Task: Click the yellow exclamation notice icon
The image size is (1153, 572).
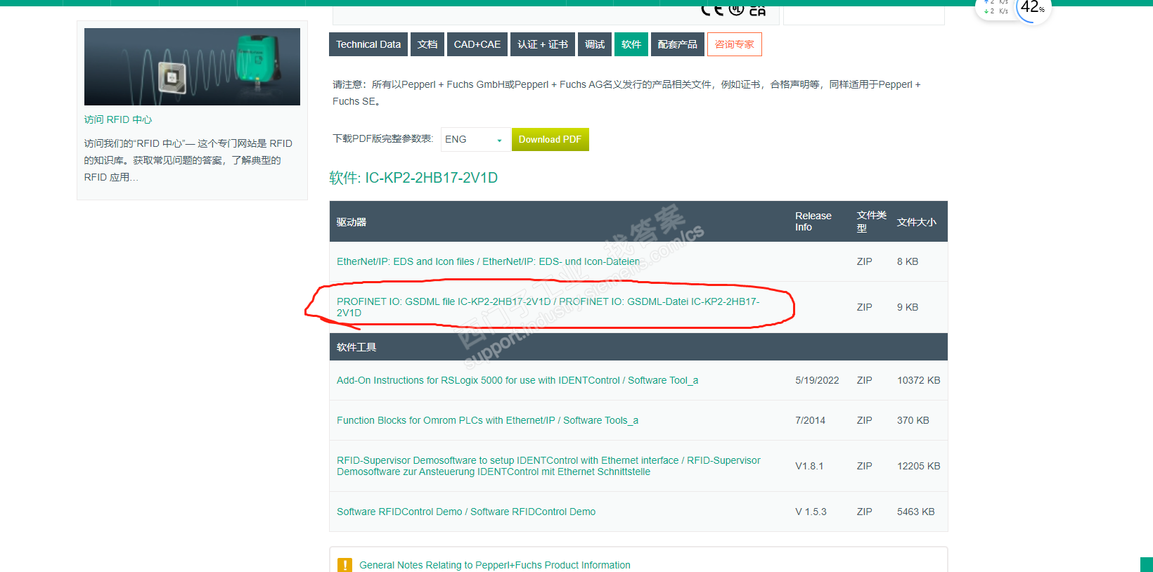Action: 344,565
